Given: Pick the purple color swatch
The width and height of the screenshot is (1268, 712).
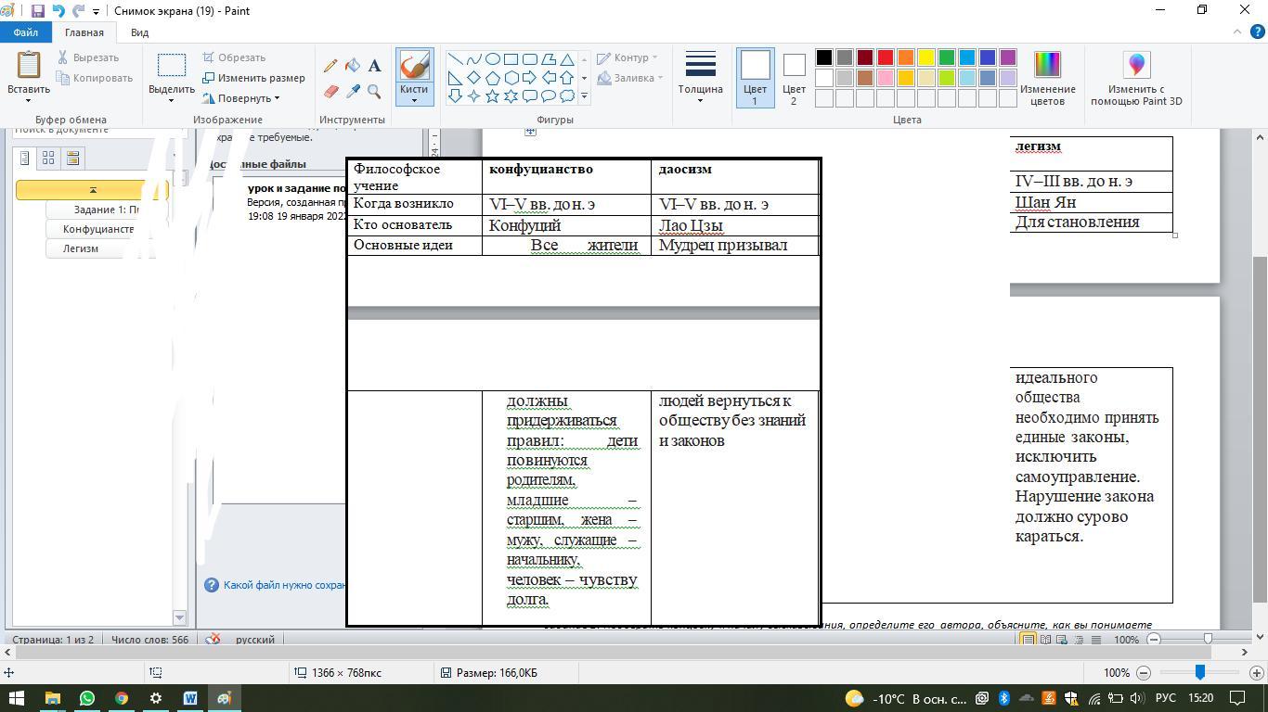Looking at the screenshot, I should 1008,57.
